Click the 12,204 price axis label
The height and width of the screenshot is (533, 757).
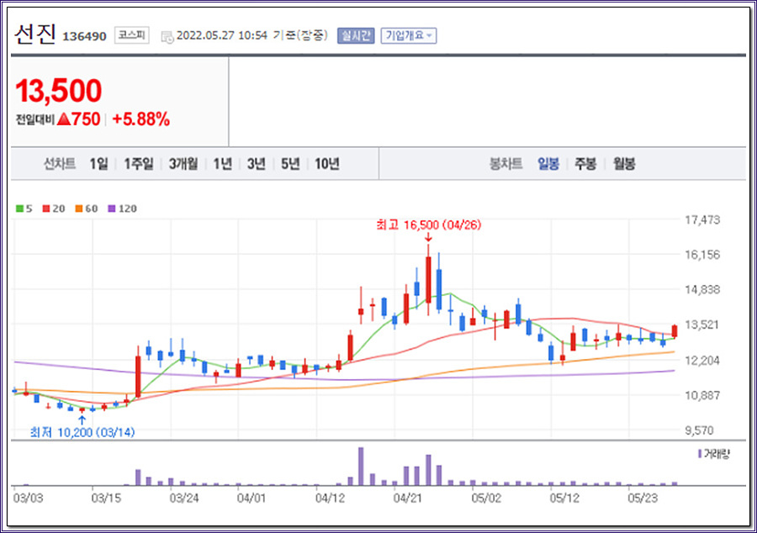(702, 361)
